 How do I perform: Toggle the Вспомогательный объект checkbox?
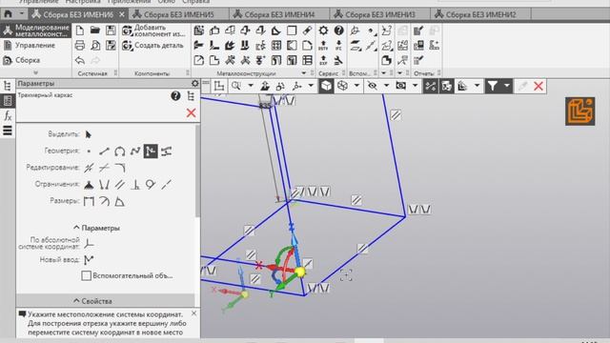(86, 275)
